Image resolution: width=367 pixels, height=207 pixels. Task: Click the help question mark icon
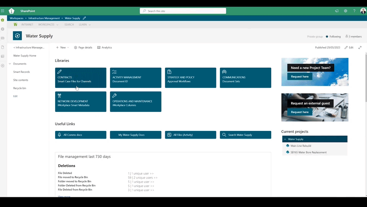click(354, 11)
